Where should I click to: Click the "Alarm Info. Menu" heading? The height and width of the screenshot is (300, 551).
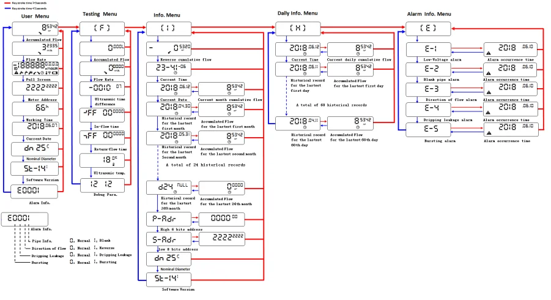(429, 14)
